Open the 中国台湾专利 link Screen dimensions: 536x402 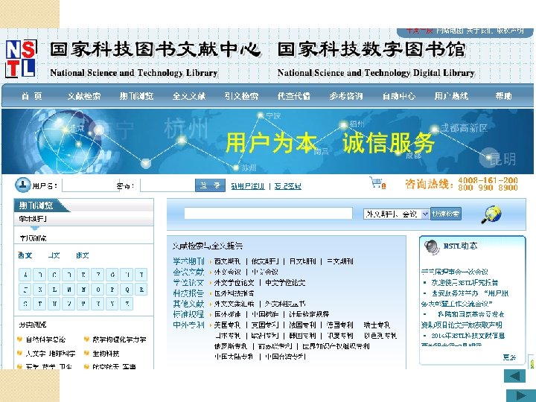tap(285, 357)
